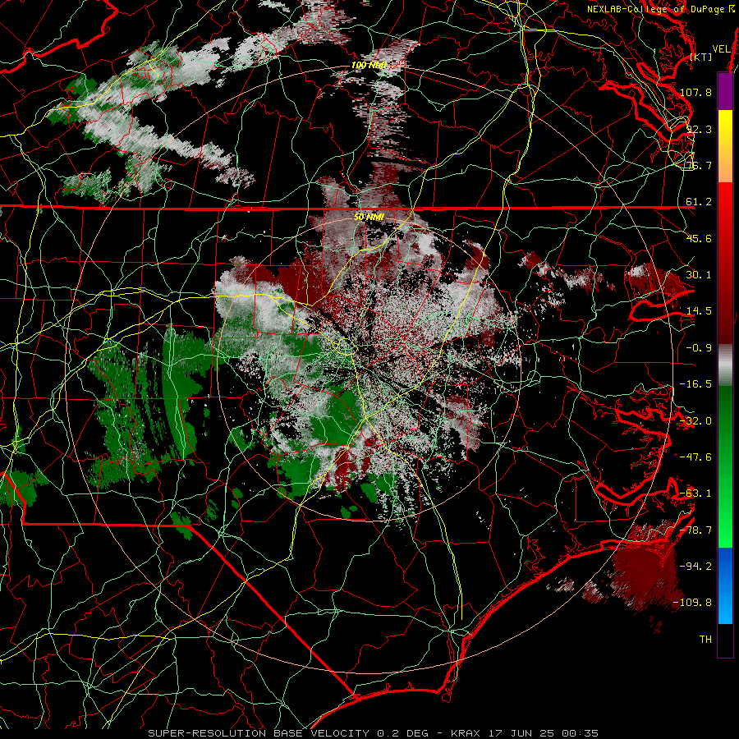Click the NEXLAB-College of DuPage credit text
This screenshot has height=739, width=739.
coord(660,9)
